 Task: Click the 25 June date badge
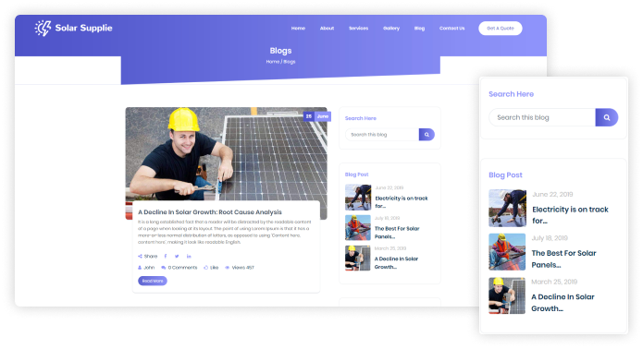pos(317,116)
